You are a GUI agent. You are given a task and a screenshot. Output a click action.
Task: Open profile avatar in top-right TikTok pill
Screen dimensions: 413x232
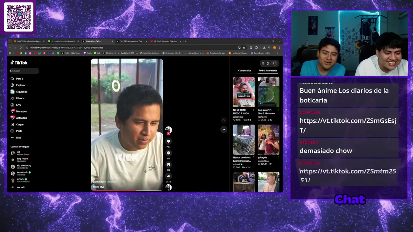(275, 63)
